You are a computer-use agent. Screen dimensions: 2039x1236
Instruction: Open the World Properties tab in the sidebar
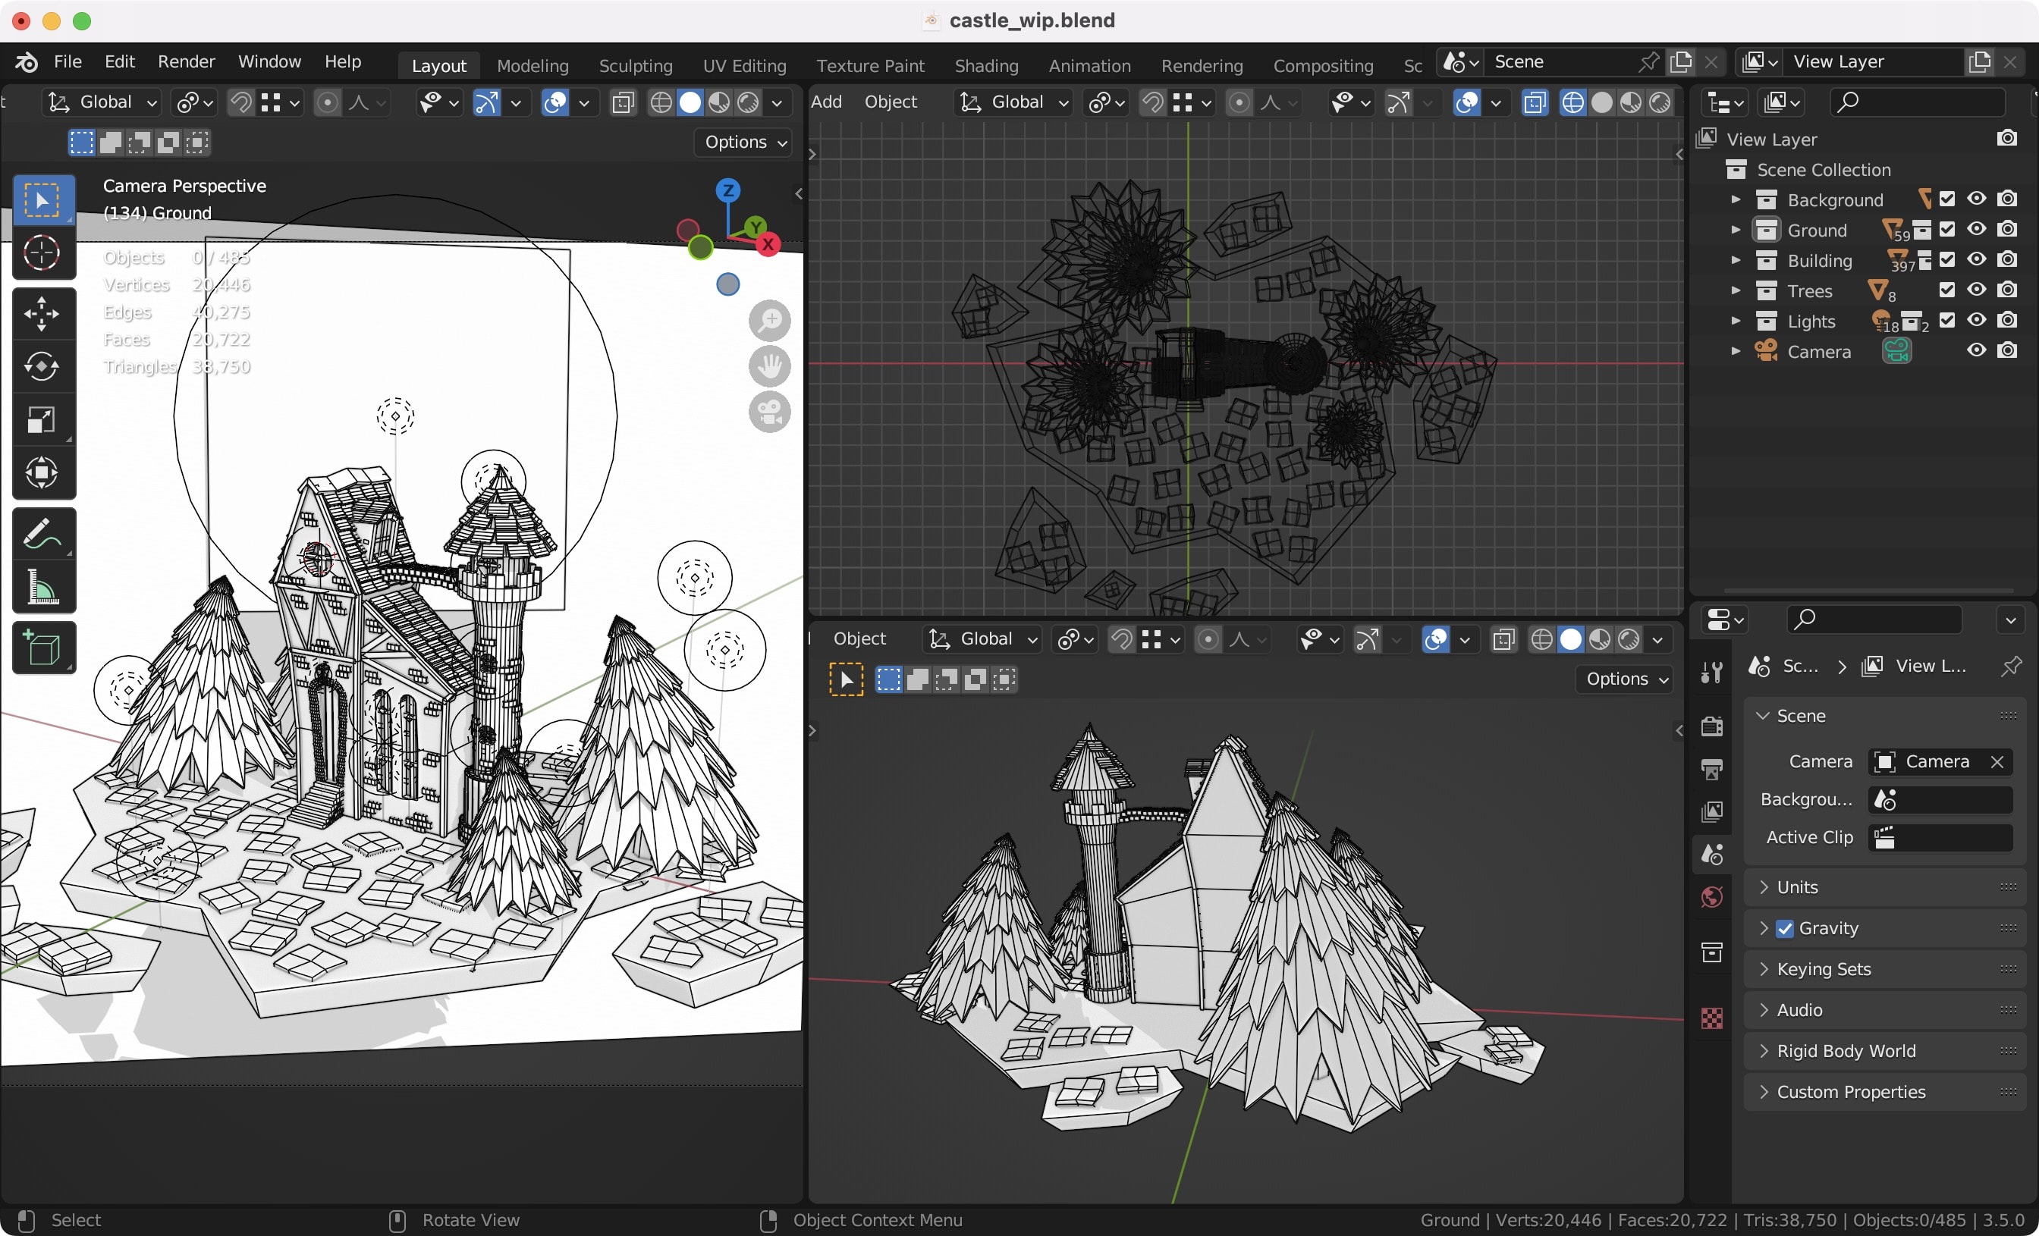pos(1711,897)
